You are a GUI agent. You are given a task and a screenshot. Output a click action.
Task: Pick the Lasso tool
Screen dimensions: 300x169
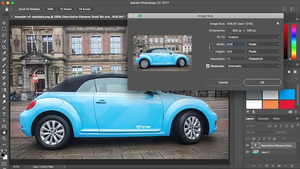click(4, 35)
